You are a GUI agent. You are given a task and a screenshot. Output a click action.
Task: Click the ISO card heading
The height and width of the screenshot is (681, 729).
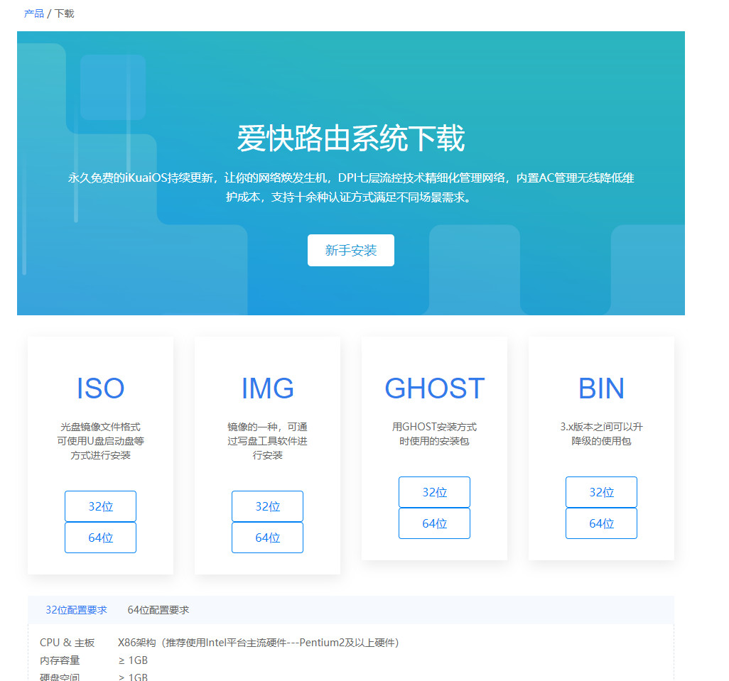[x=100, y=388]
